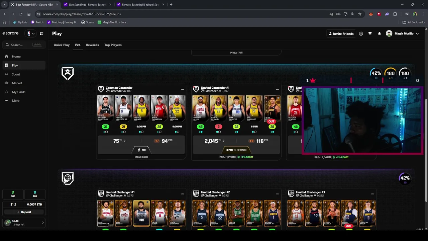Open the media control playlist icon
This screenshot has height=241, width=428.
pyautogui.click(x=407, y=14)
